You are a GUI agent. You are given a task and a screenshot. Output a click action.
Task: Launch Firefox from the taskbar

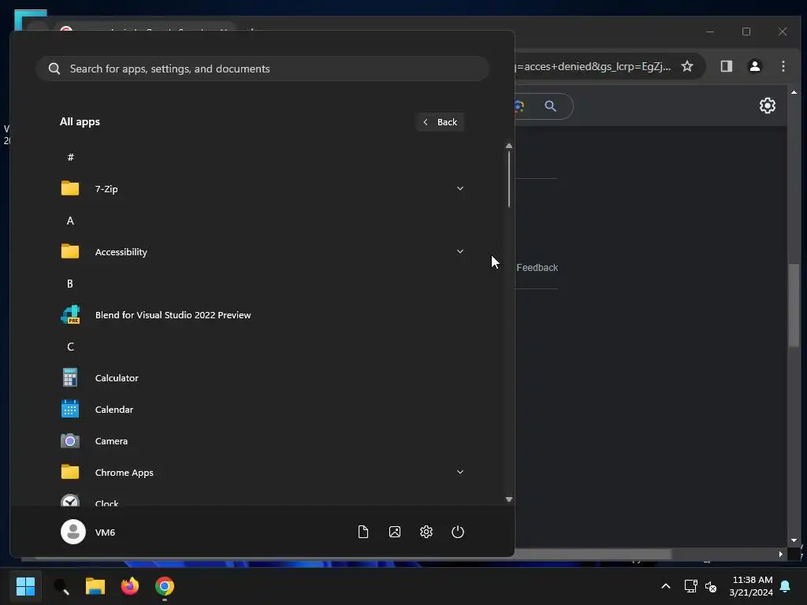(130, 586)
